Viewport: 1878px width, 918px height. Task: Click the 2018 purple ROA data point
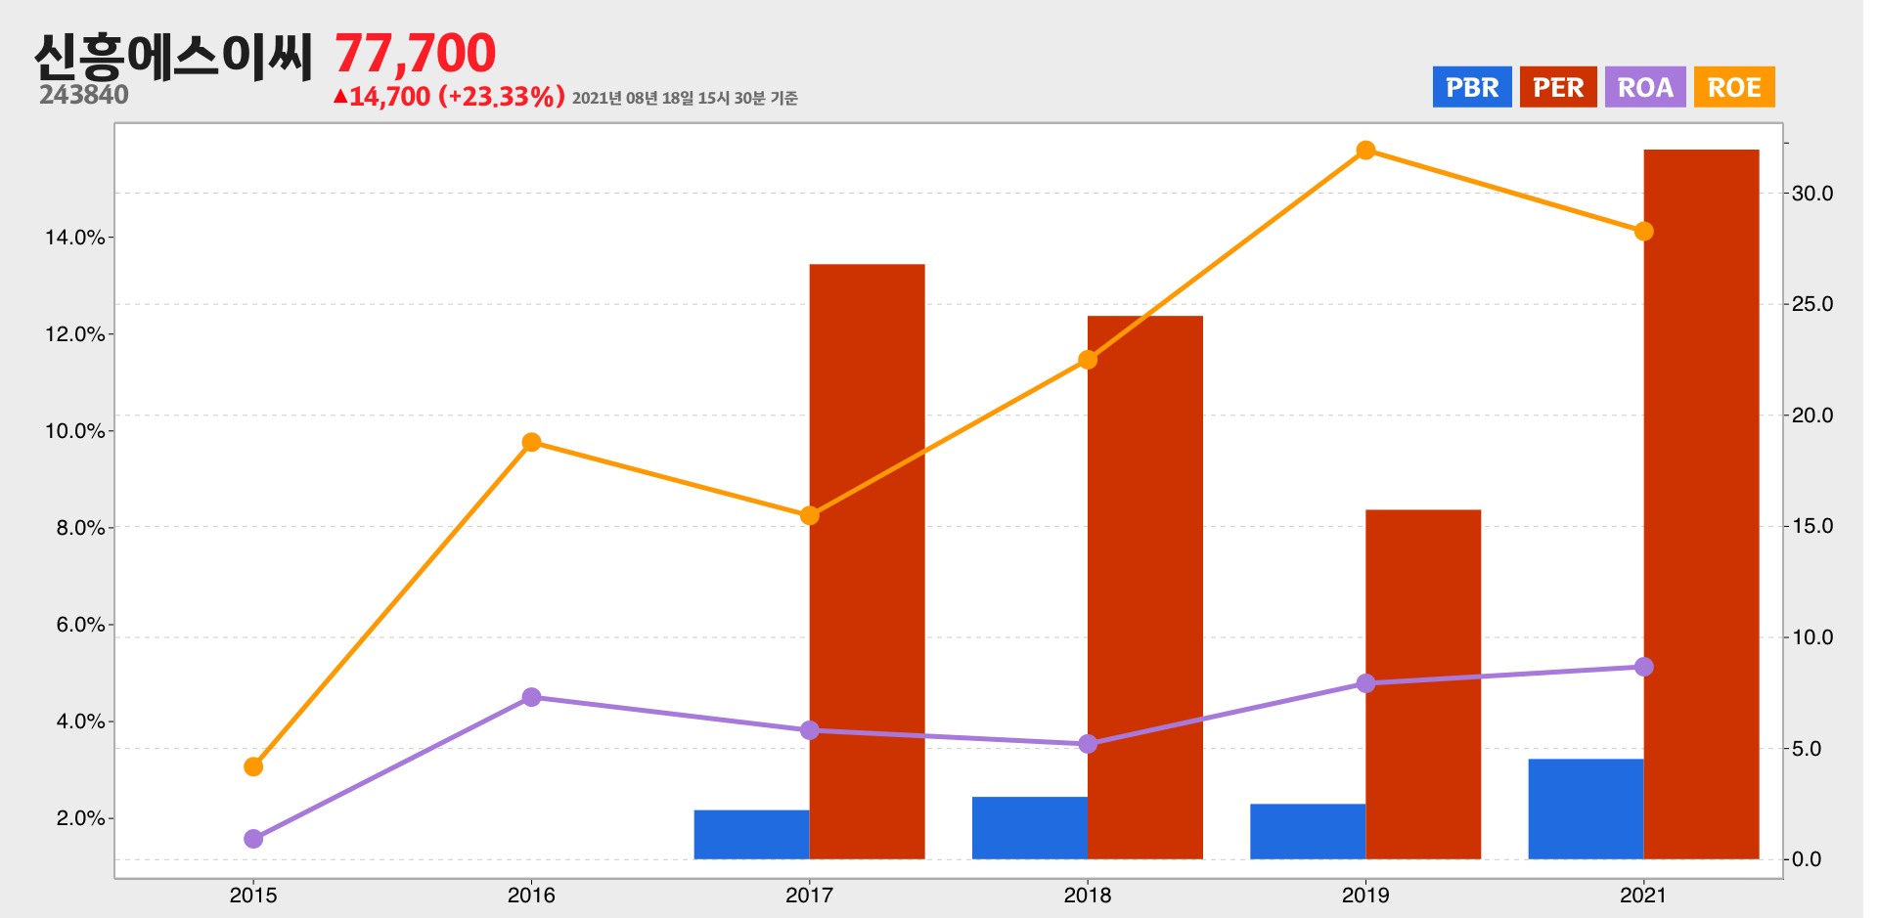[1088, 744]
